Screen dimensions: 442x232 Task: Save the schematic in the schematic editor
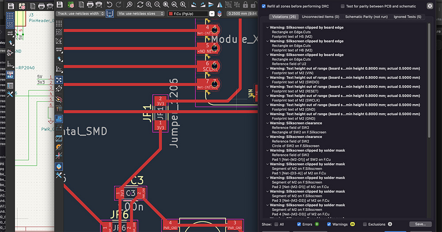coord(11,6)
